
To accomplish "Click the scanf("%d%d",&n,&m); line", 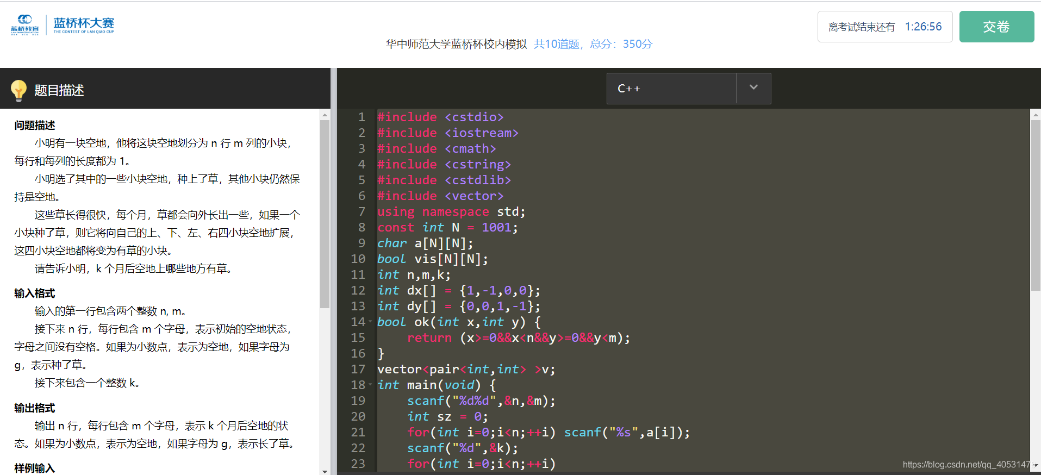I will pyautogui.click(x=481, y=401).
